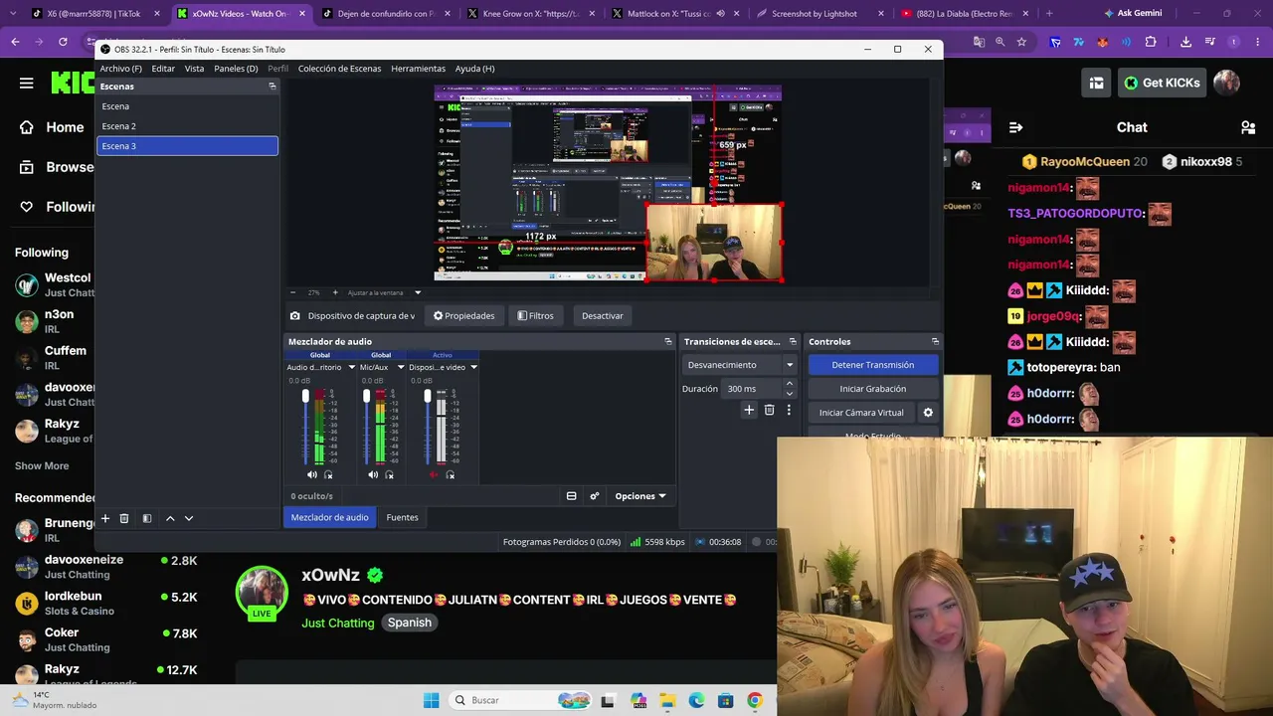The height and width of the screenshot is (716, 1273).
Task: Click Iniciar Grabación button
Action: tap(872, 389)
